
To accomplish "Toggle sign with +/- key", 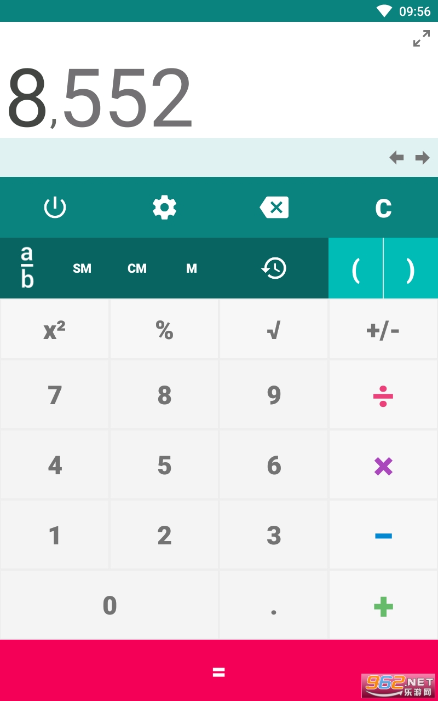I will [383, 329].
